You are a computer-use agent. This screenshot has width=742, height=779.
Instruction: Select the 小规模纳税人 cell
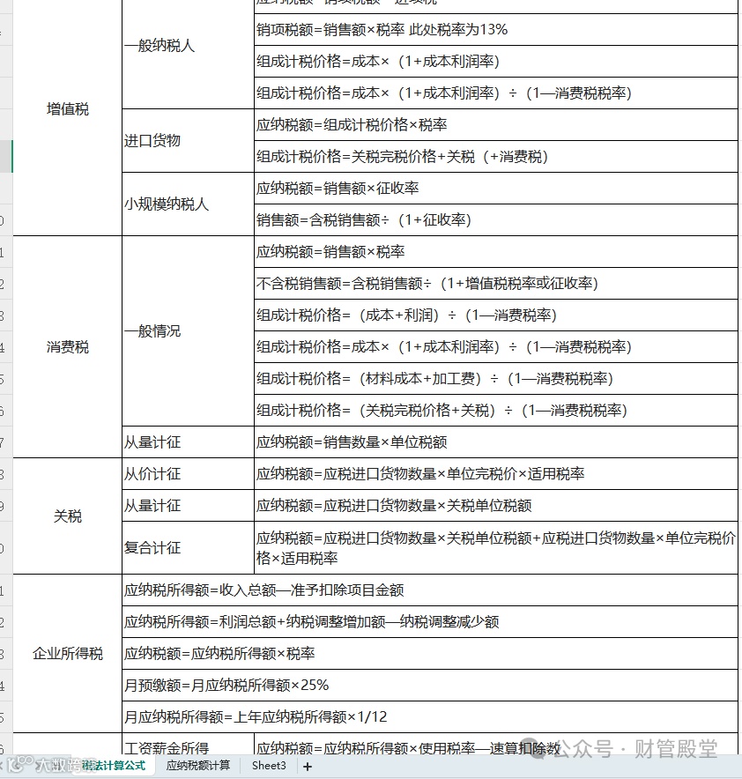[x=189, y=204]
